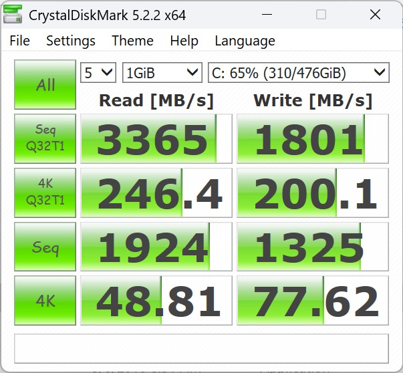The image size is (403, 373).
Task: Click the Write [MB/s] column header
Action: (x=313, y=101)
